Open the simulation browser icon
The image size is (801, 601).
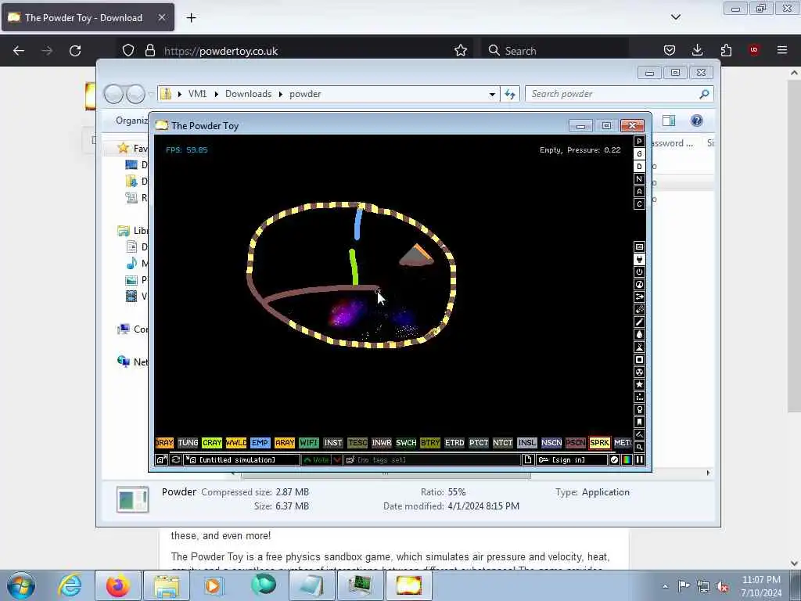(161, 460)
